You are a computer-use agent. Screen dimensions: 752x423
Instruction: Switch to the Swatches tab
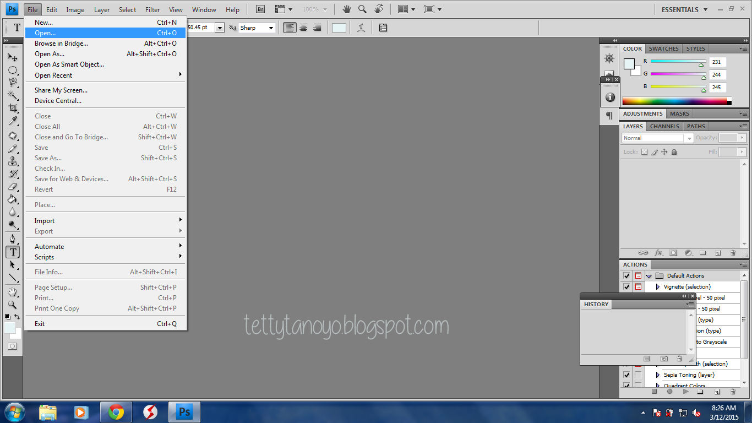coord(663,49)
